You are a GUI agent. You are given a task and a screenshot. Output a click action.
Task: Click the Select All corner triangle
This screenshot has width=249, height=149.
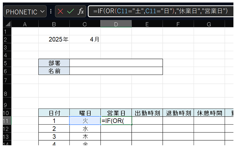click(7, 24)
